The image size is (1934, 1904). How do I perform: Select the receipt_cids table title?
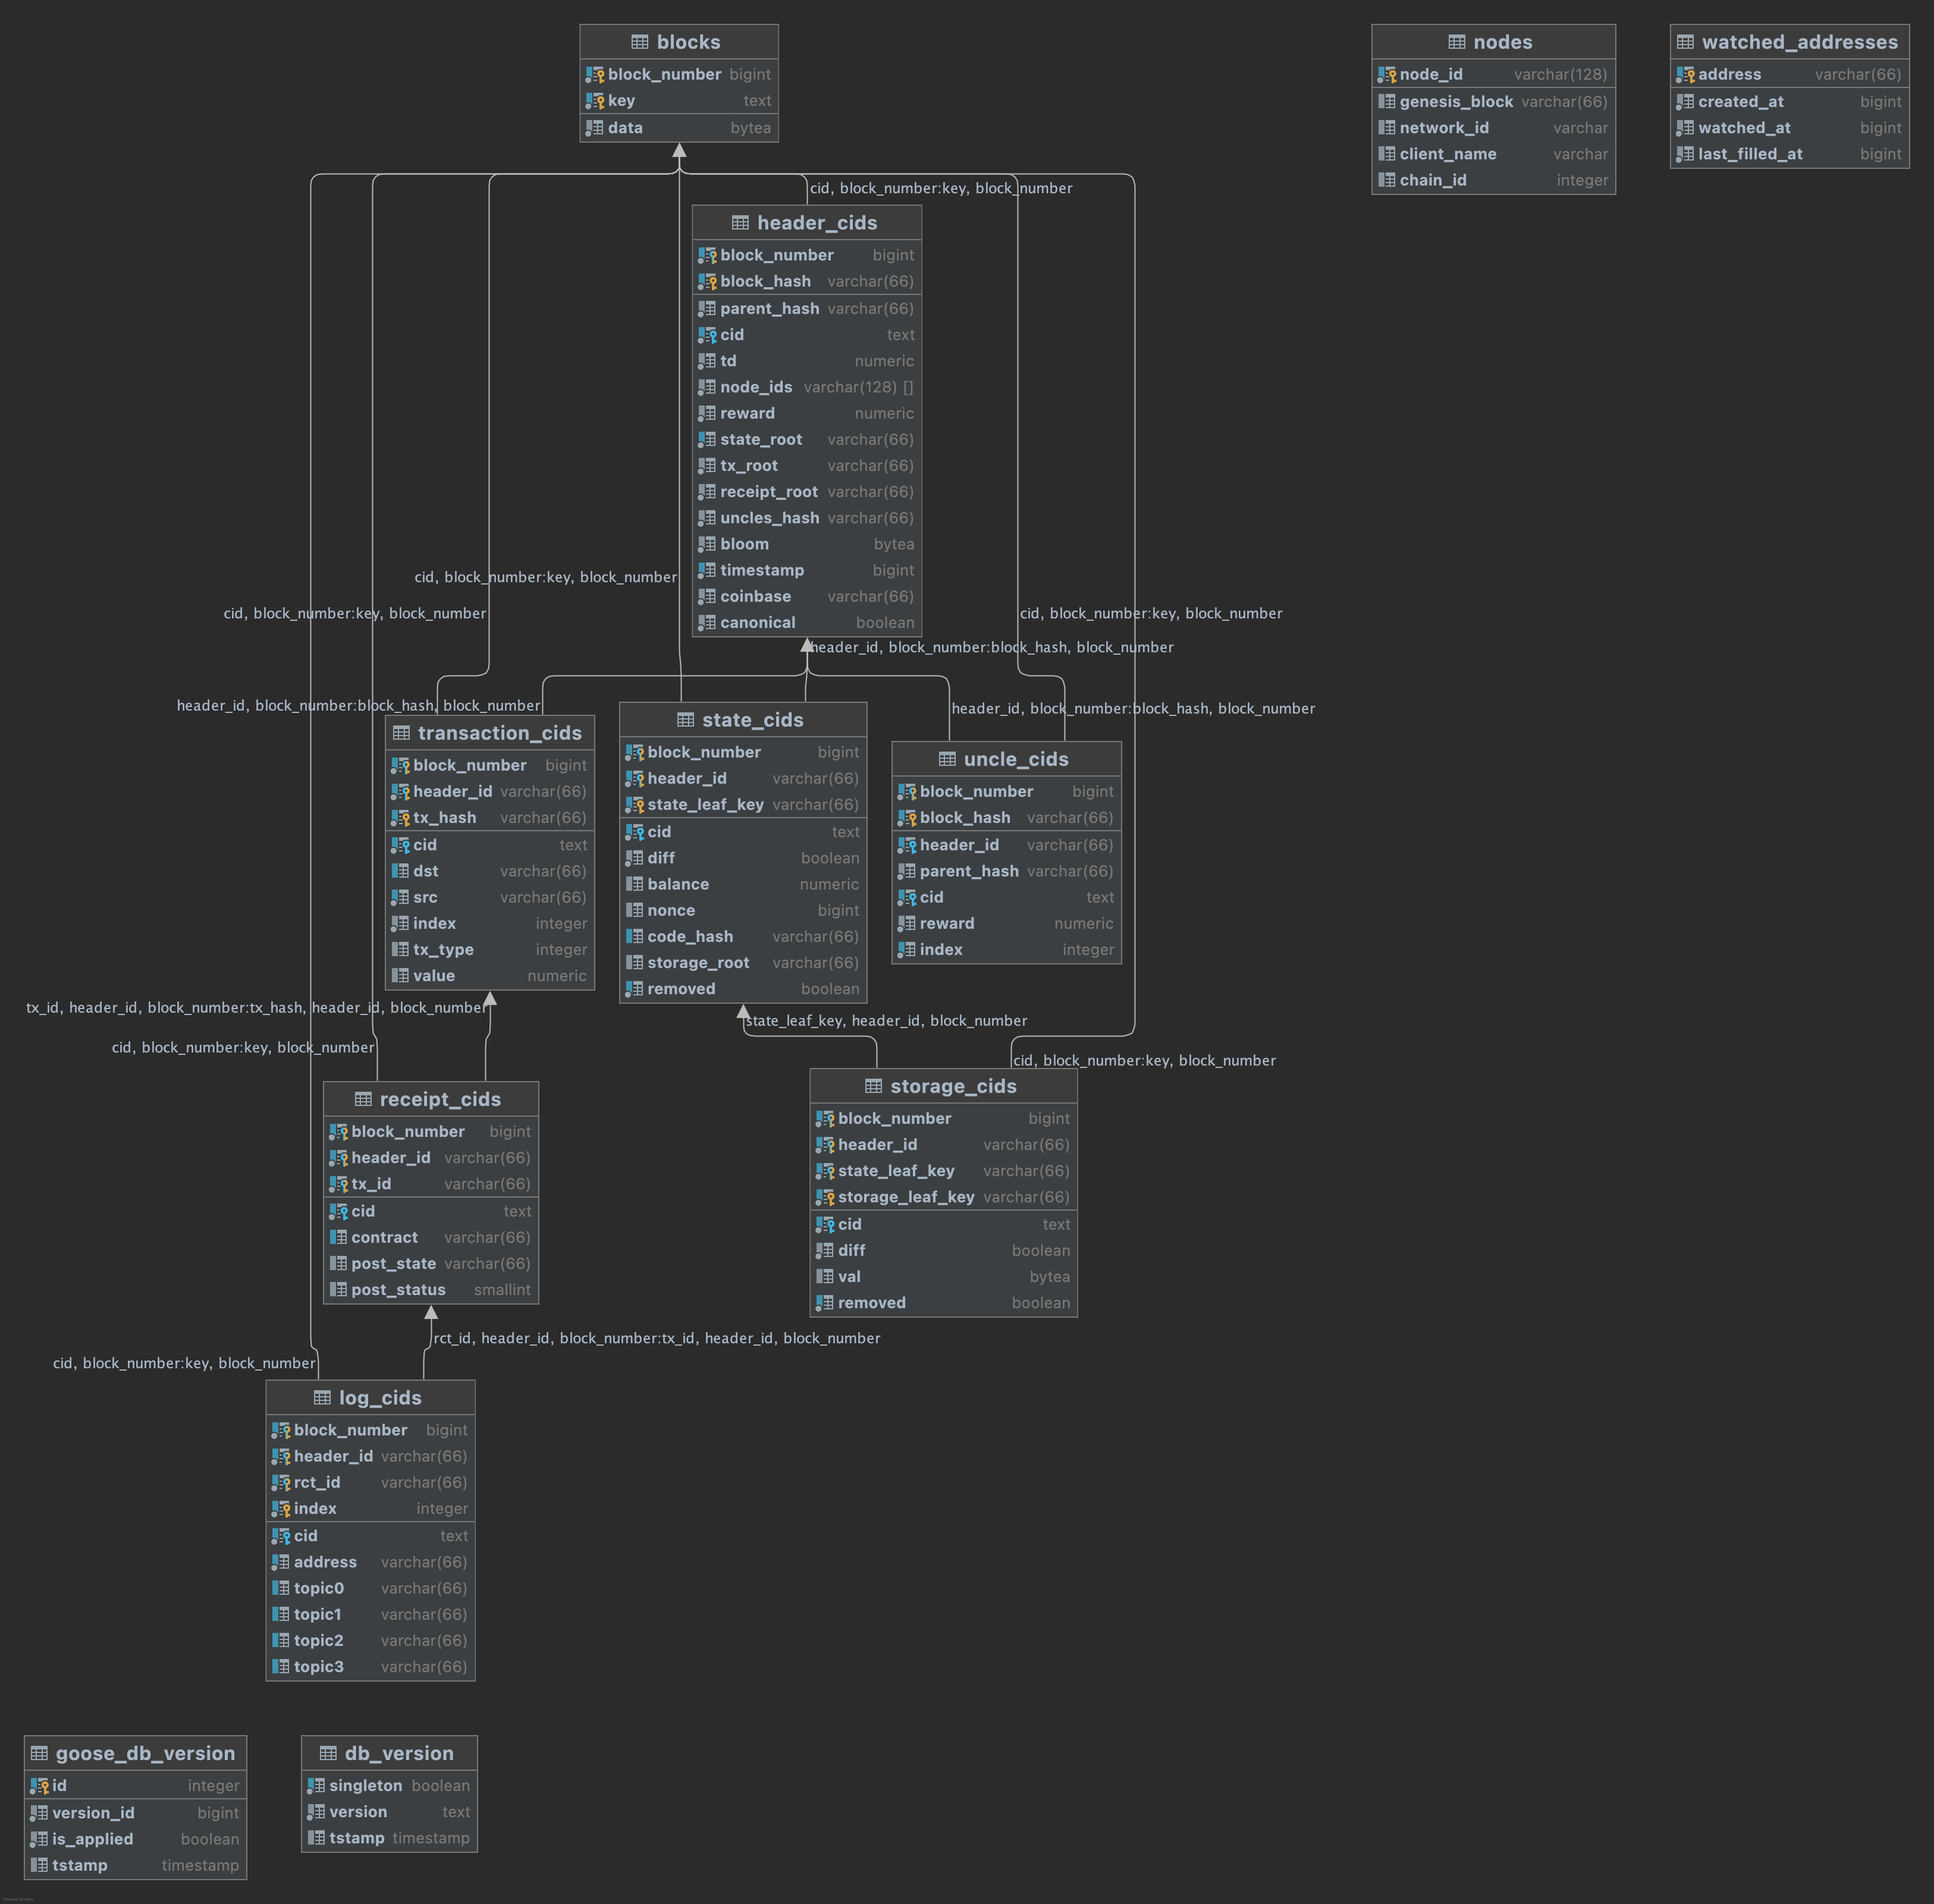(x=440, y=1099)
